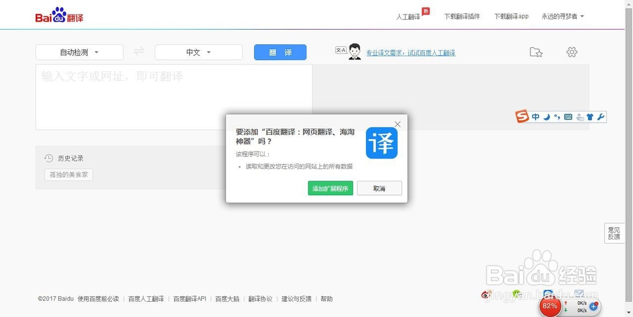This screenshot has width=633, height=317.
Task: Toggle Sogou punctuation mode icon
Action: [x=556, y=117]
